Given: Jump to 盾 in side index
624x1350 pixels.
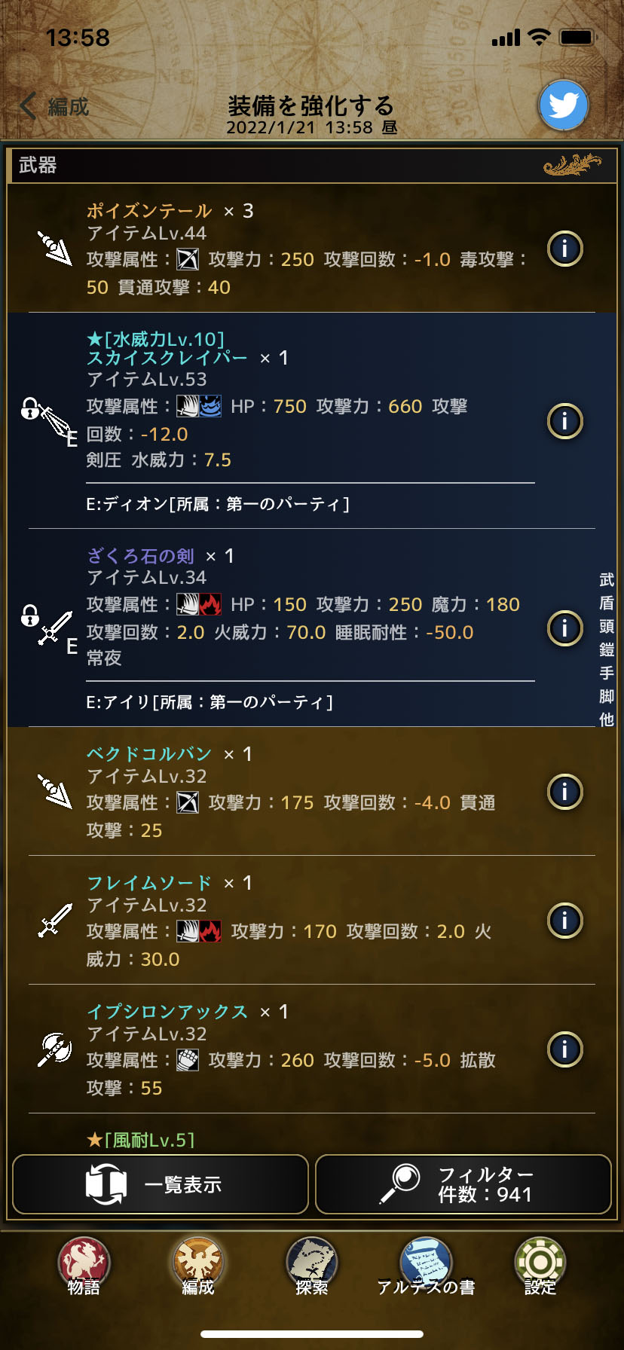Looking at the screenshot, I should 607,603.
